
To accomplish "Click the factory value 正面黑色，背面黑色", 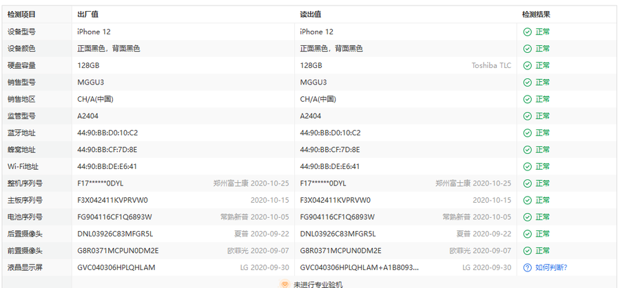I will pyautogui.click(x=109, y=49).
